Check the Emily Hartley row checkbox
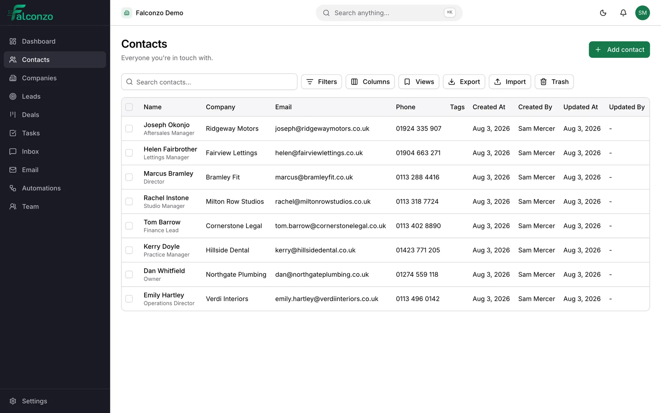 129,299
